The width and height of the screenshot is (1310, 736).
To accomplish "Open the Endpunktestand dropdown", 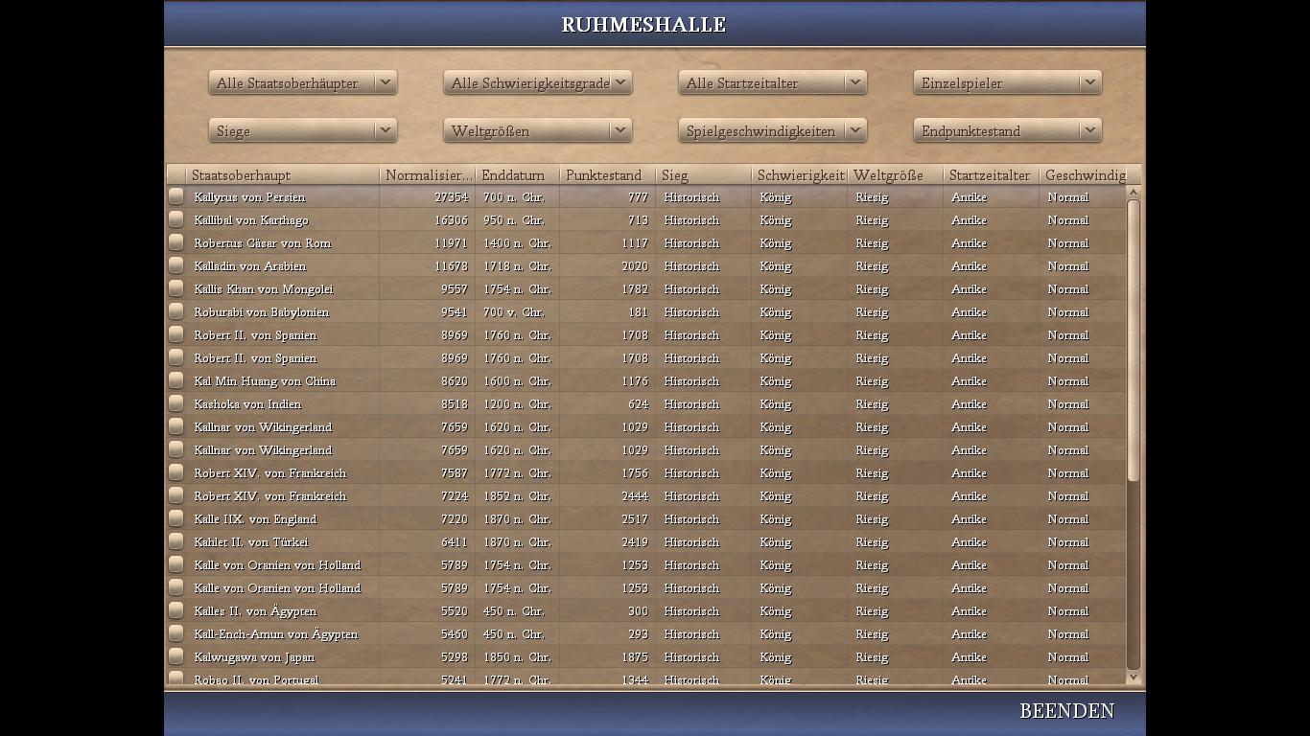I will [x=1007, y=131].
